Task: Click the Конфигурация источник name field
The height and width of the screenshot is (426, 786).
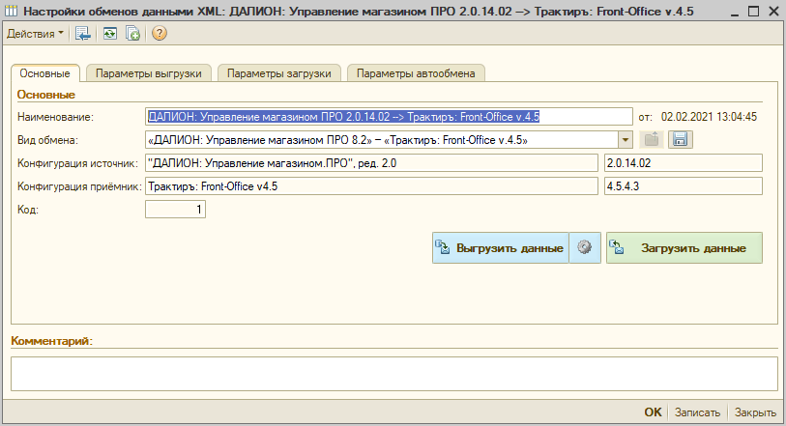Action: [x=371, y=163]
